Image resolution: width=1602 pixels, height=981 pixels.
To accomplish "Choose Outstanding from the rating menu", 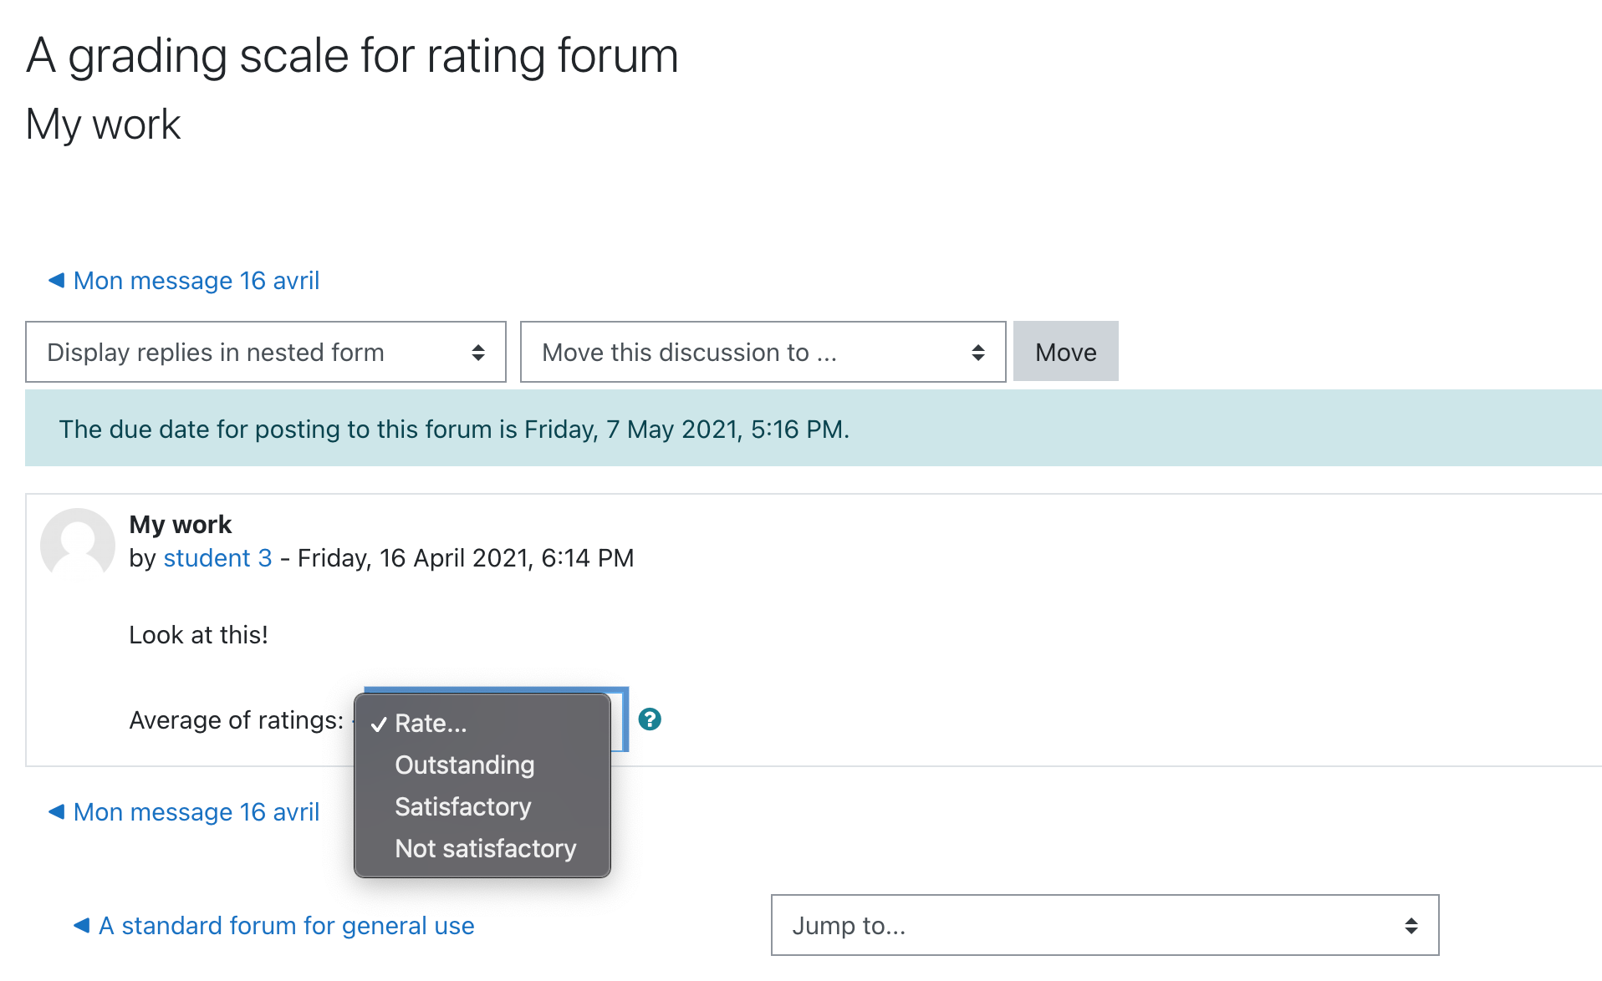I will (482, 765).
